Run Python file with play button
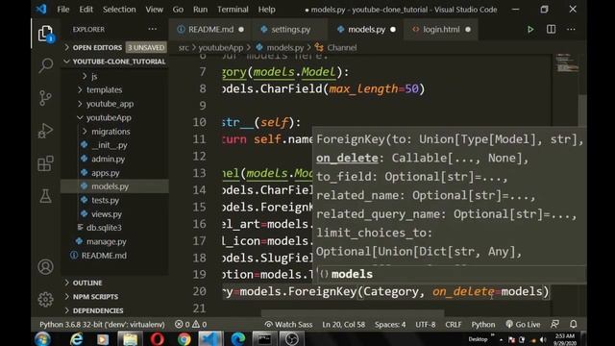Viewport: 615px width, 346px height. [x=530, y=30]
